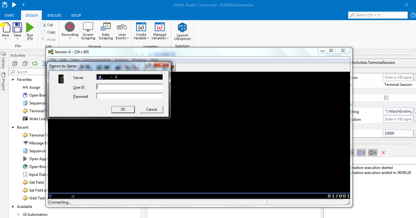Select the Get Field activity in Recent
The height and width of the screenshot is (218, 416).
(33, 182)
